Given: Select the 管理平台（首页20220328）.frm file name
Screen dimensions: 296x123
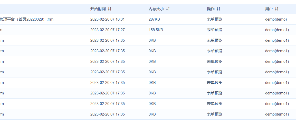Looking at the screenshot, I should (x=27, y=19).
